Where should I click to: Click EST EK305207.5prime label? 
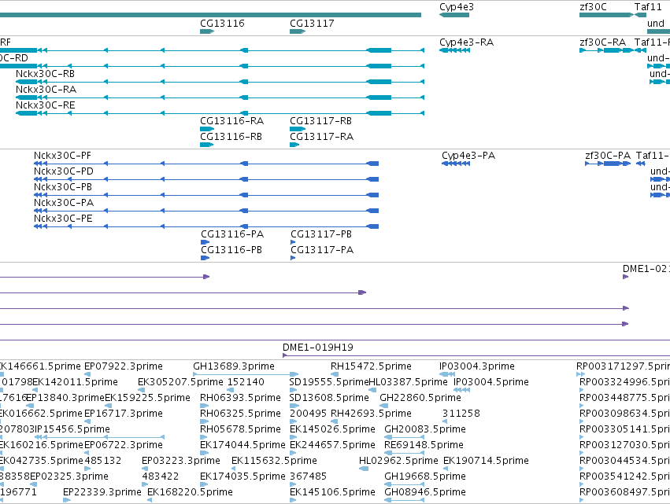180,382
